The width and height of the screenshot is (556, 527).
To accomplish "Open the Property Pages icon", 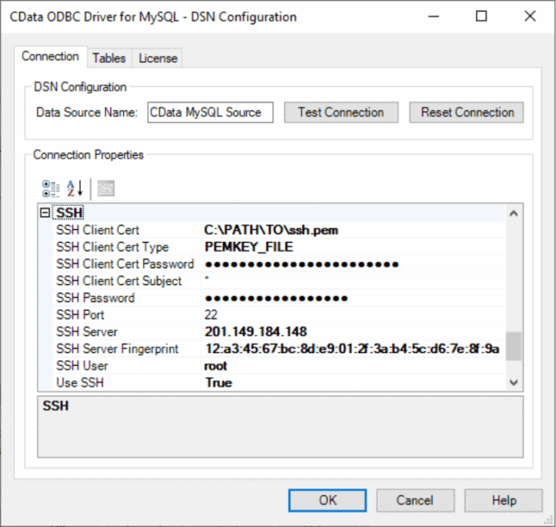I will click(105, 188).
